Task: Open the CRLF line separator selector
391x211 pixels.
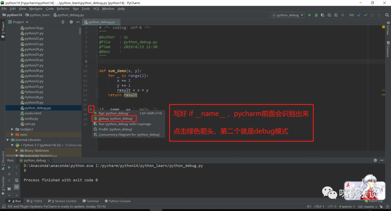Action: point(319,207)
